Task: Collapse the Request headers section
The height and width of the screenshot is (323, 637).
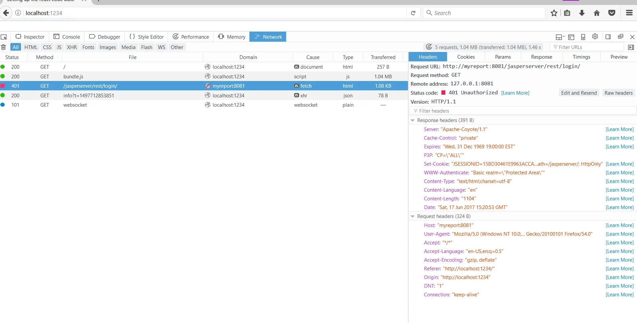Action: pos(413,216)
